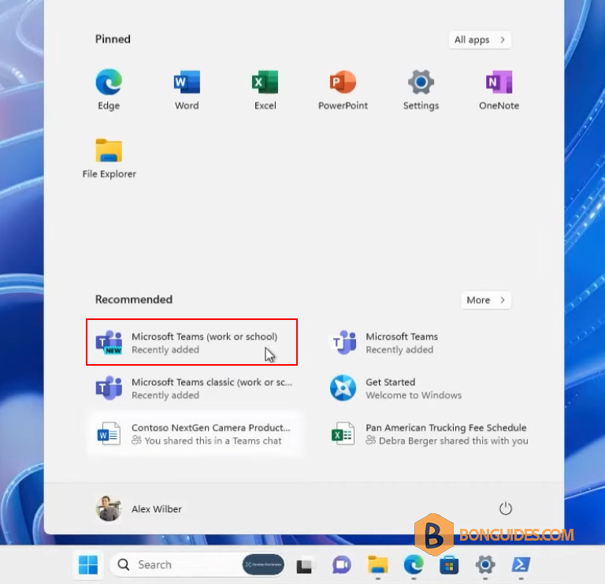Image resolution: width=605 pixels, height=584 pixels.
Task: Click into the taskbar Search box
Action: (x=198, y=565)
